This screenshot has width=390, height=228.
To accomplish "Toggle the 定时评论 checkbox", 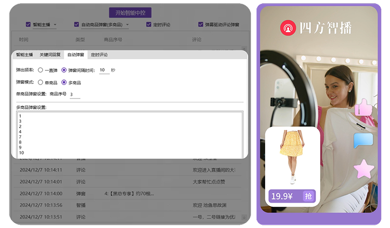I will pyautogui.click(x=149, y=24).
